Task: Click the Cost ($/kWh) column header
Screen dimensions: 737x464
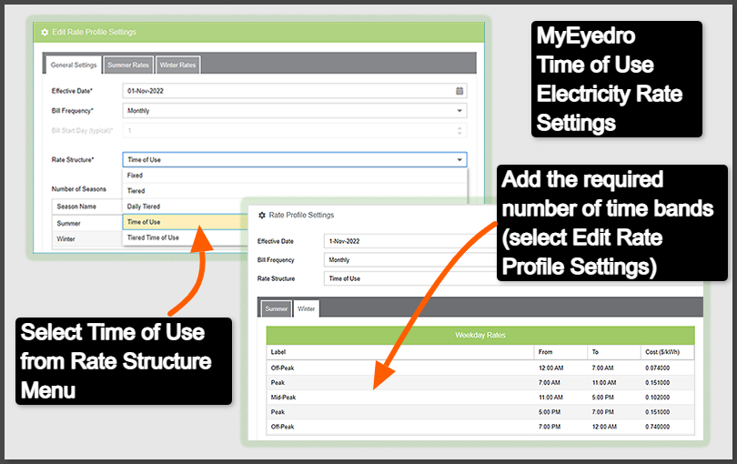Action: click(x=667, y=352)
